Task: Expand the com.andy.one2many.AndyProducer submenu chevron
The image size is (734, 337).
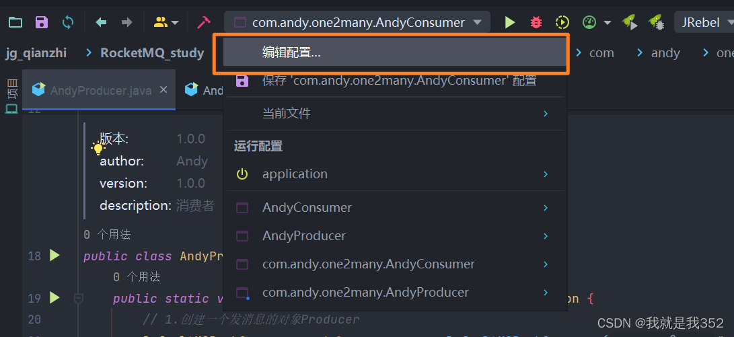Action: pyautogui.click(x=546, y=293)
